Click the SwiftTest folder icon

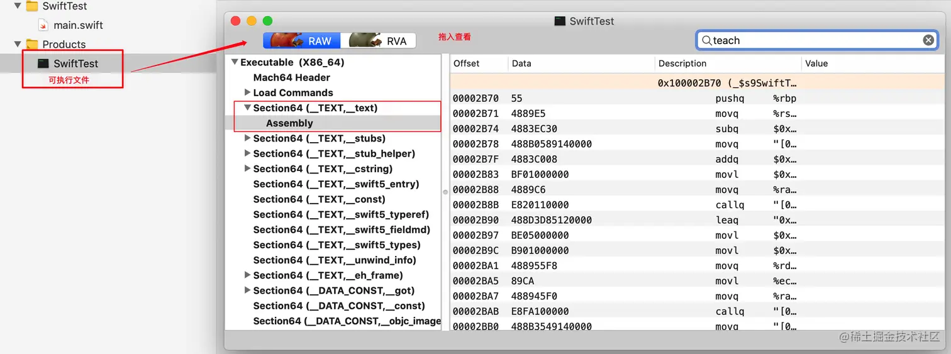point(31,6)
